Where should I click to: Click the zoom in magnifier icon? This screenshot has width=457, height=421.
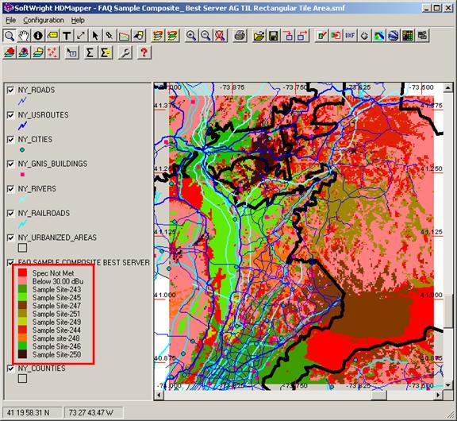[191, 36]
